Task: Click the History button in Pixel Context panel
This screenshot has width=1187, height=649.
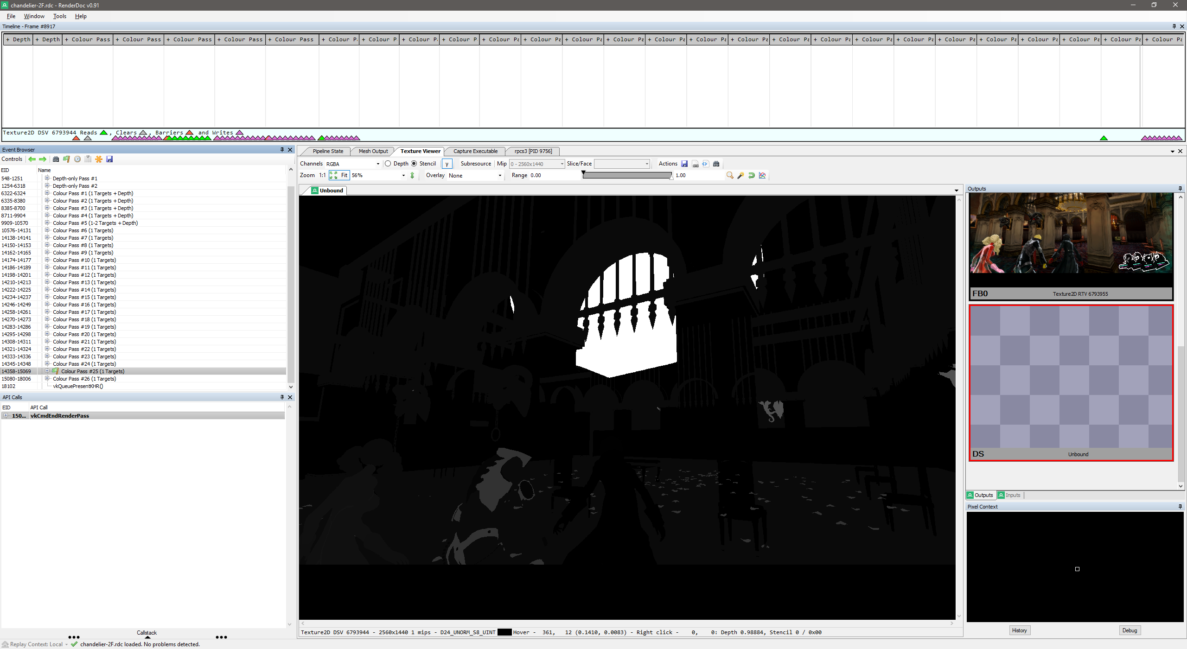Action: coord(1019,630)
